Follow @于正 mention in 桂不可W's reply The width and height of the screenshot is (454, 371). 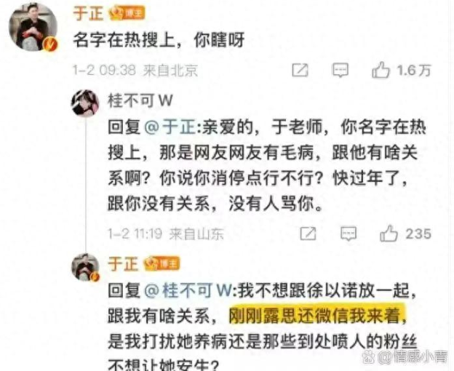[170, 127]
